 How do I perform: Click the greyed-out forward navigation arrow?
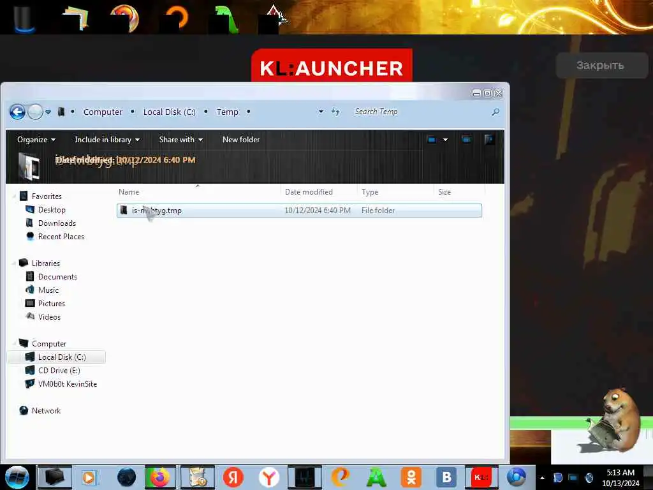tap(36, 112)
